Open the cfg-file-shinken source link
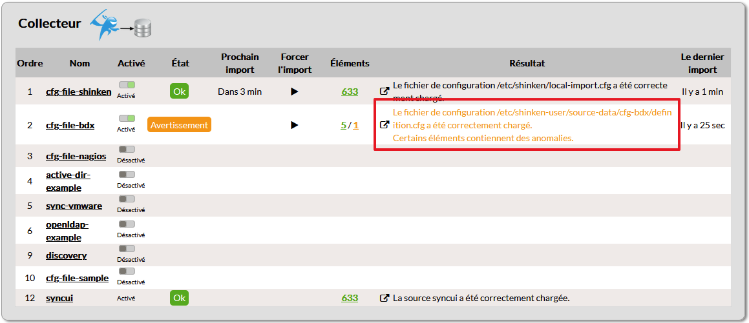The height and width of the screenshot is (323, 749). click(78, 92)
